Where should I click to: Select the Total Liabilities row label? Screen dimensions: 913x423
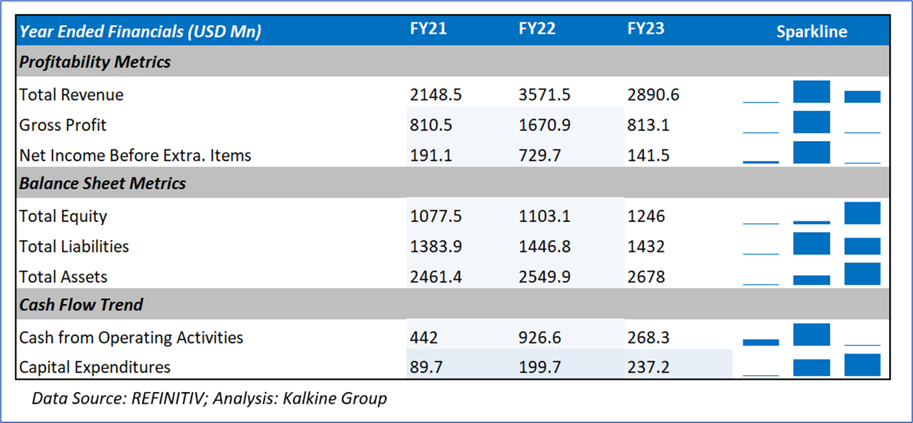click(x=74, y=247)
